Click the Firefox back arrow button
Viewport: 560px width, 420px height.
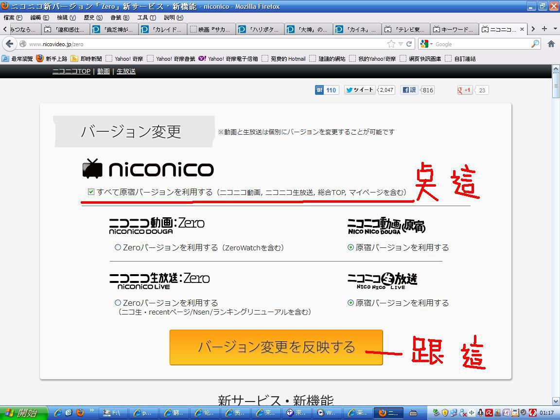tap(9, 44)
